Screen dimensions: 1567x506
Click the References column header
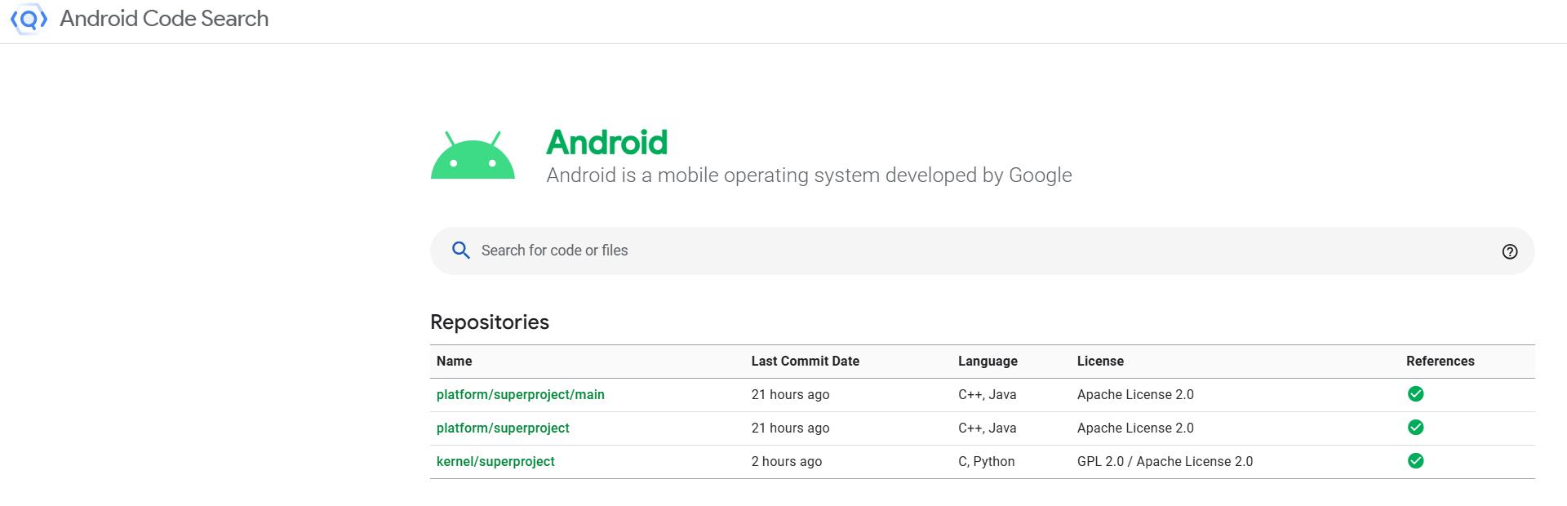[1440, 361]
